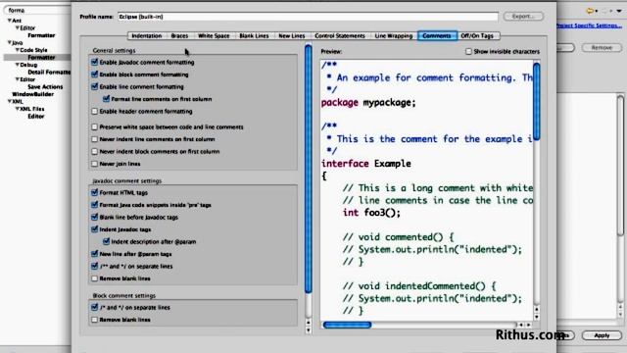The image size is (627, 353).
Task: Toggle Blank line before Javadoc tags
Action: (x=95, y=217)
